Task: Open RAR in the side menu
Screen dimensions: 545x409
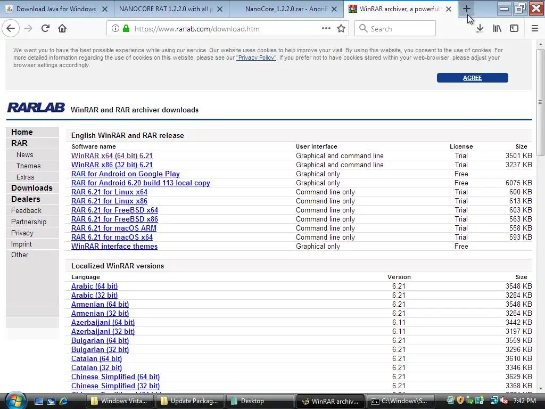Action: point(19,143)
